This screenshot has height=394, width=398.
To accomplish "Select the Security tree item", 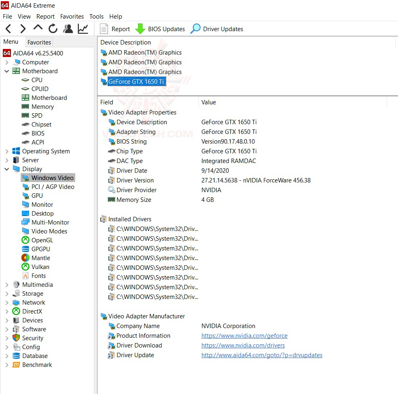I will pos(33,338).
